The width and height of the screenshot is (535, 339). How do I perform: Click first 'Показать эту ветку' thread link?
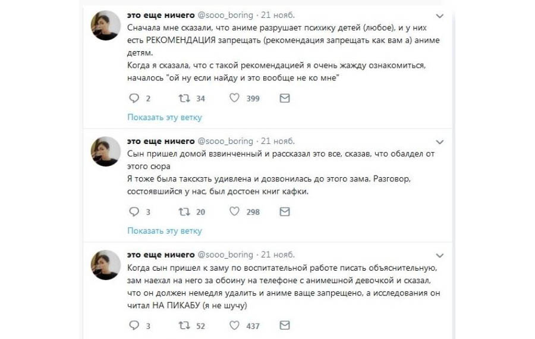click(x=165, y=117)
